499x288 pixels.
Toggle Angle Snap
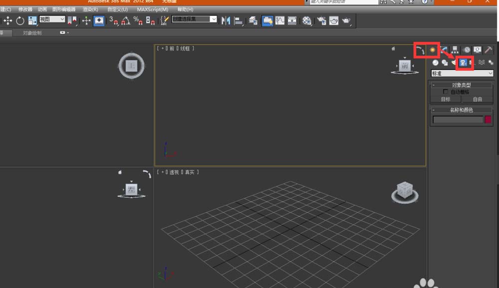point(126,21)
